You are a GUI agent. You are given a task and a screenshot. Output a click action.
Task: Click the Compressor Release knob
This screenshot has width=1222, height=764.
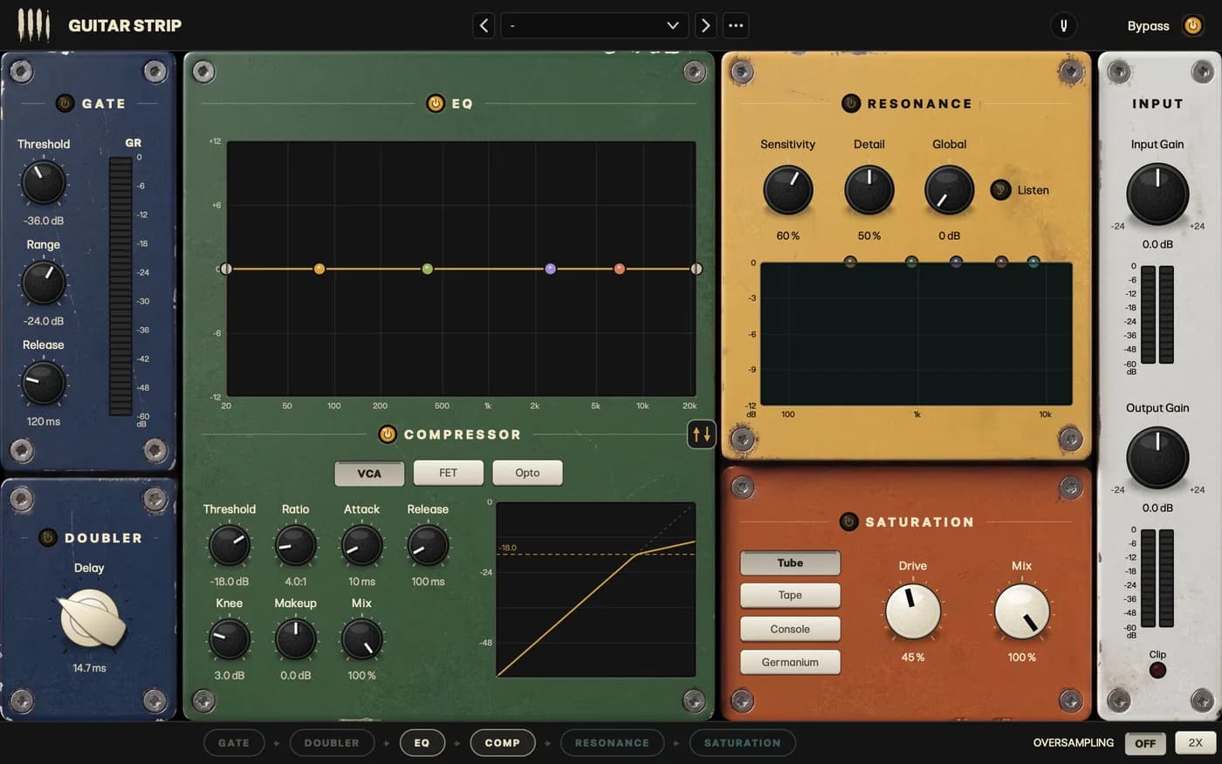coord(428,545)
